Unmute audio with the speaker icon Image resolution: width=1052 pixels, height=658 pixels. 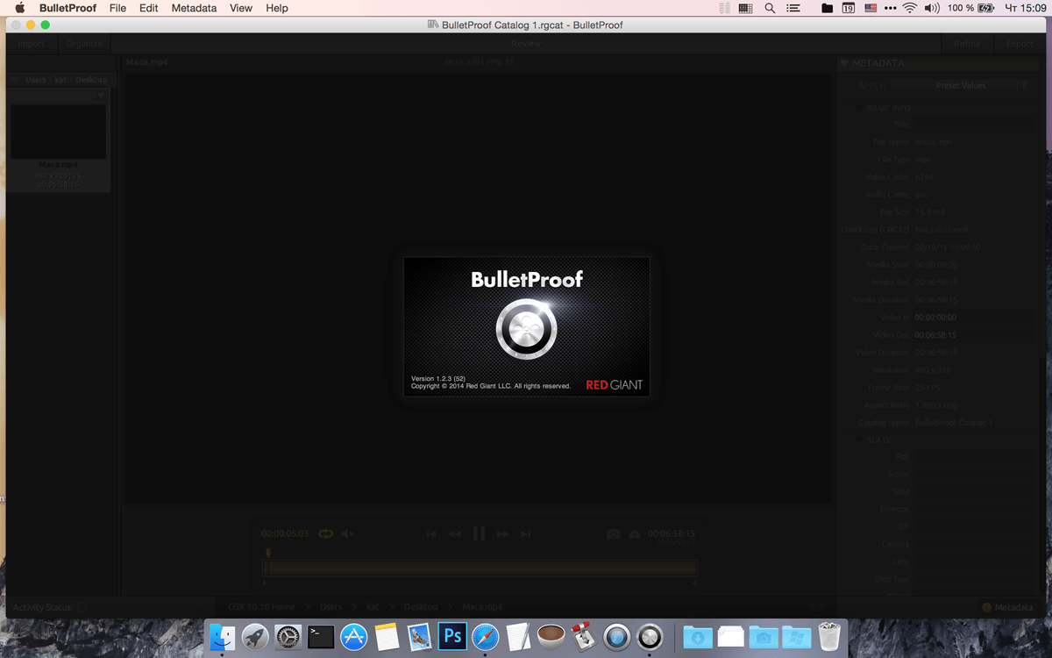[x=348, y=533]
